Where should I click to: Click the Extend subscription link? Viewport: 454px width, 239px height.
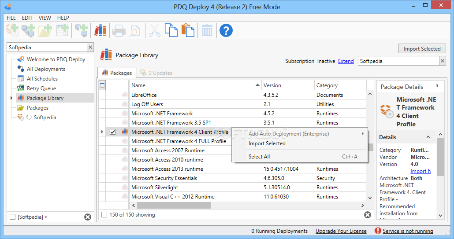(346, 61)
